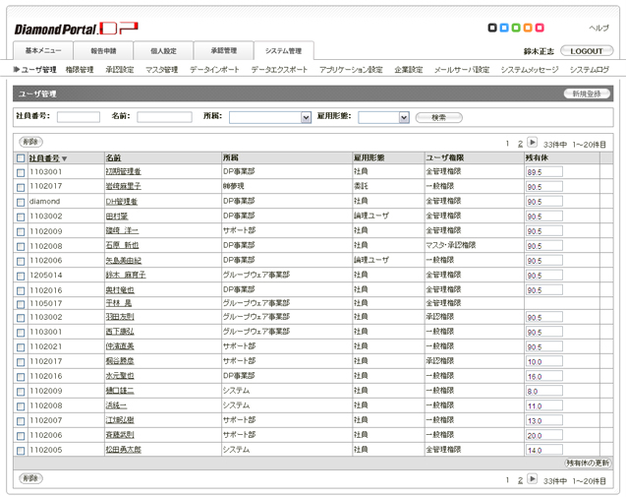The height and width of the screenshot is (497, 626).
Task: Check the box for employee 1102005
Action: pos(21,451)
